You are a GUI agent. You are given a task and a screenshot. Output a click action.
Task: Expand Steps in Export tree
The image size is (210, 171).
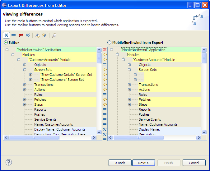[129, 104]
